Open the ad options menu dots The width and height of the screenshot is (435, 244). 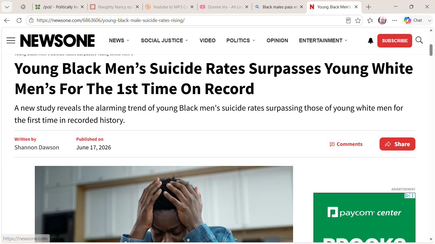tap(413, 195)
